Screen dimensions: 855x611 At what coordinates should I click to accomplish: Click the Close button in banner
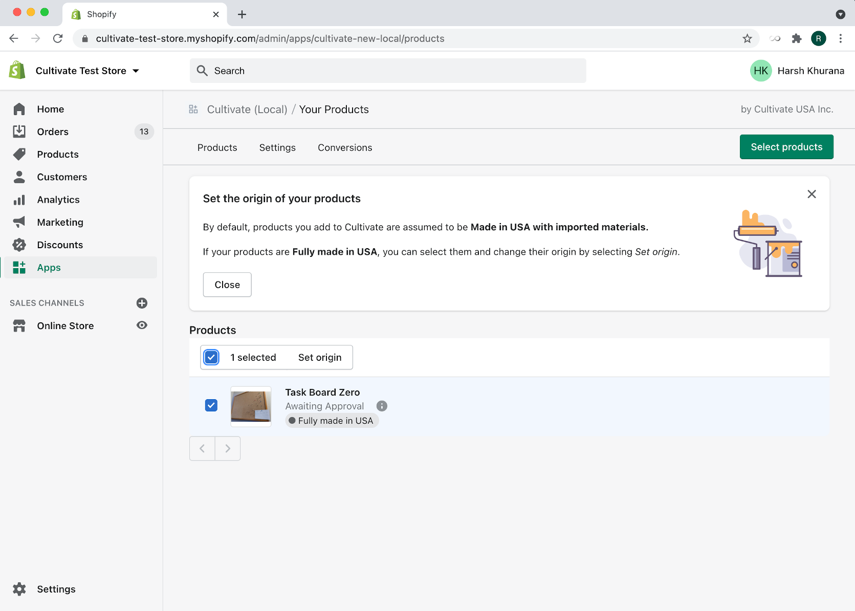(227, 285)
